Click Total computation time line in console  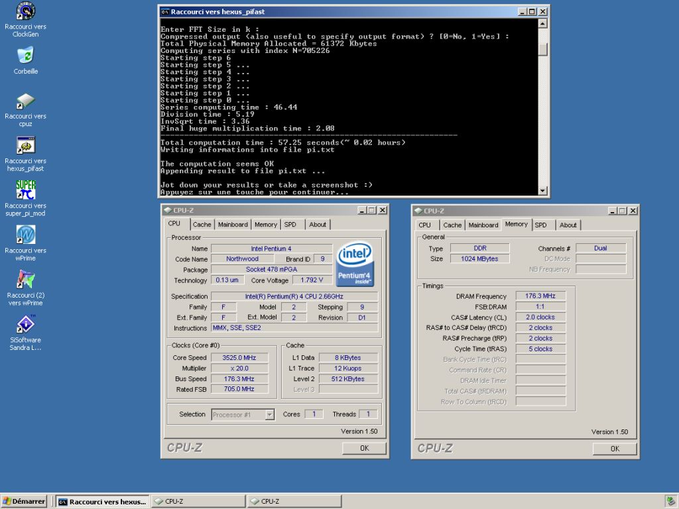pos(282,142)
